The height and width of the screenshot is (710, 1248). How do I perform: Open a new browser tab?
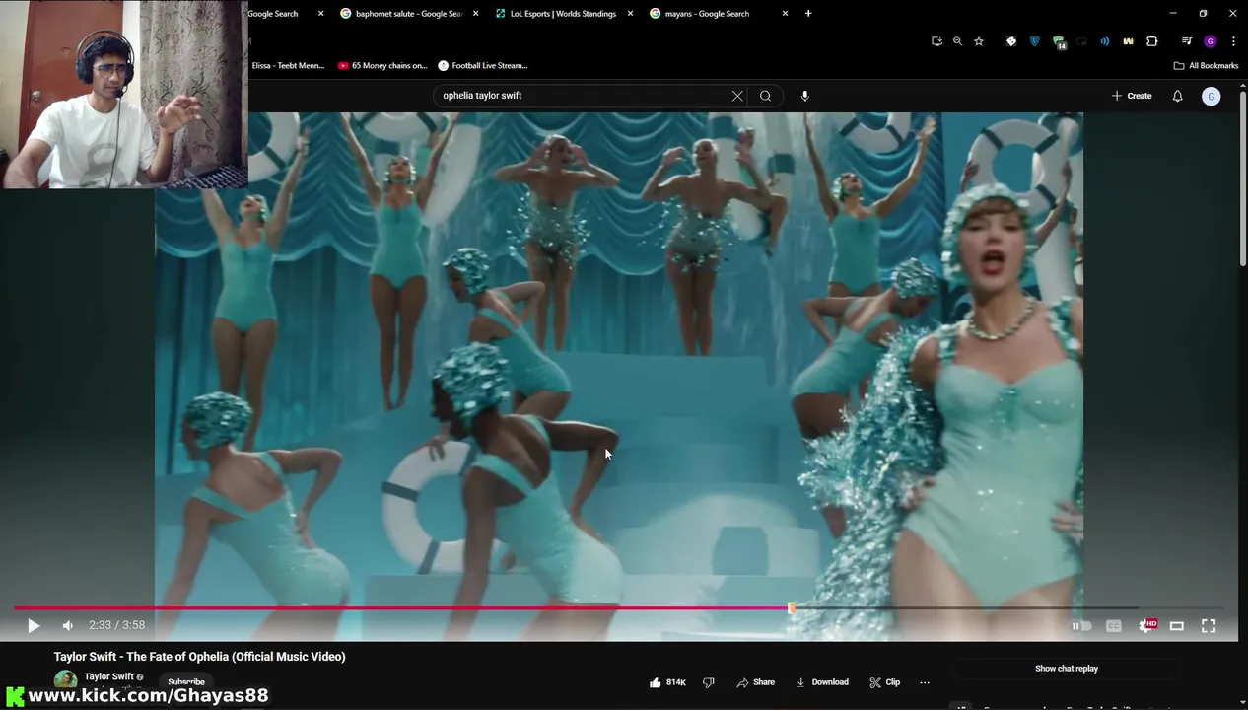coord(808,14)
